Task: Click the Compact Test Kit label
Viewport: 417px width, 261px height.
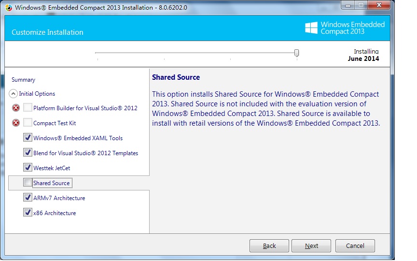Action: tap(55, 123)
